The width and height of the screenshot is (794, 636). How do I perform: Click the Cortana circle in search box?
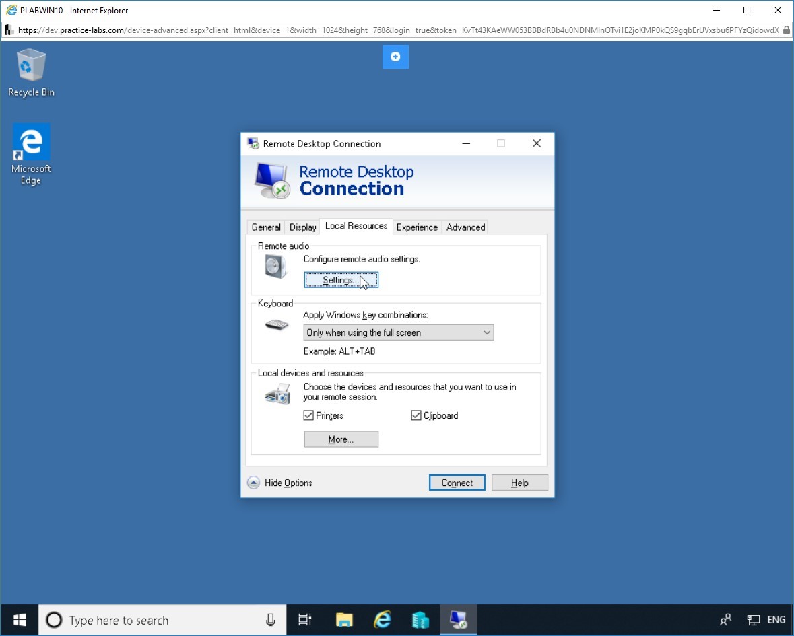pos(54,620)
